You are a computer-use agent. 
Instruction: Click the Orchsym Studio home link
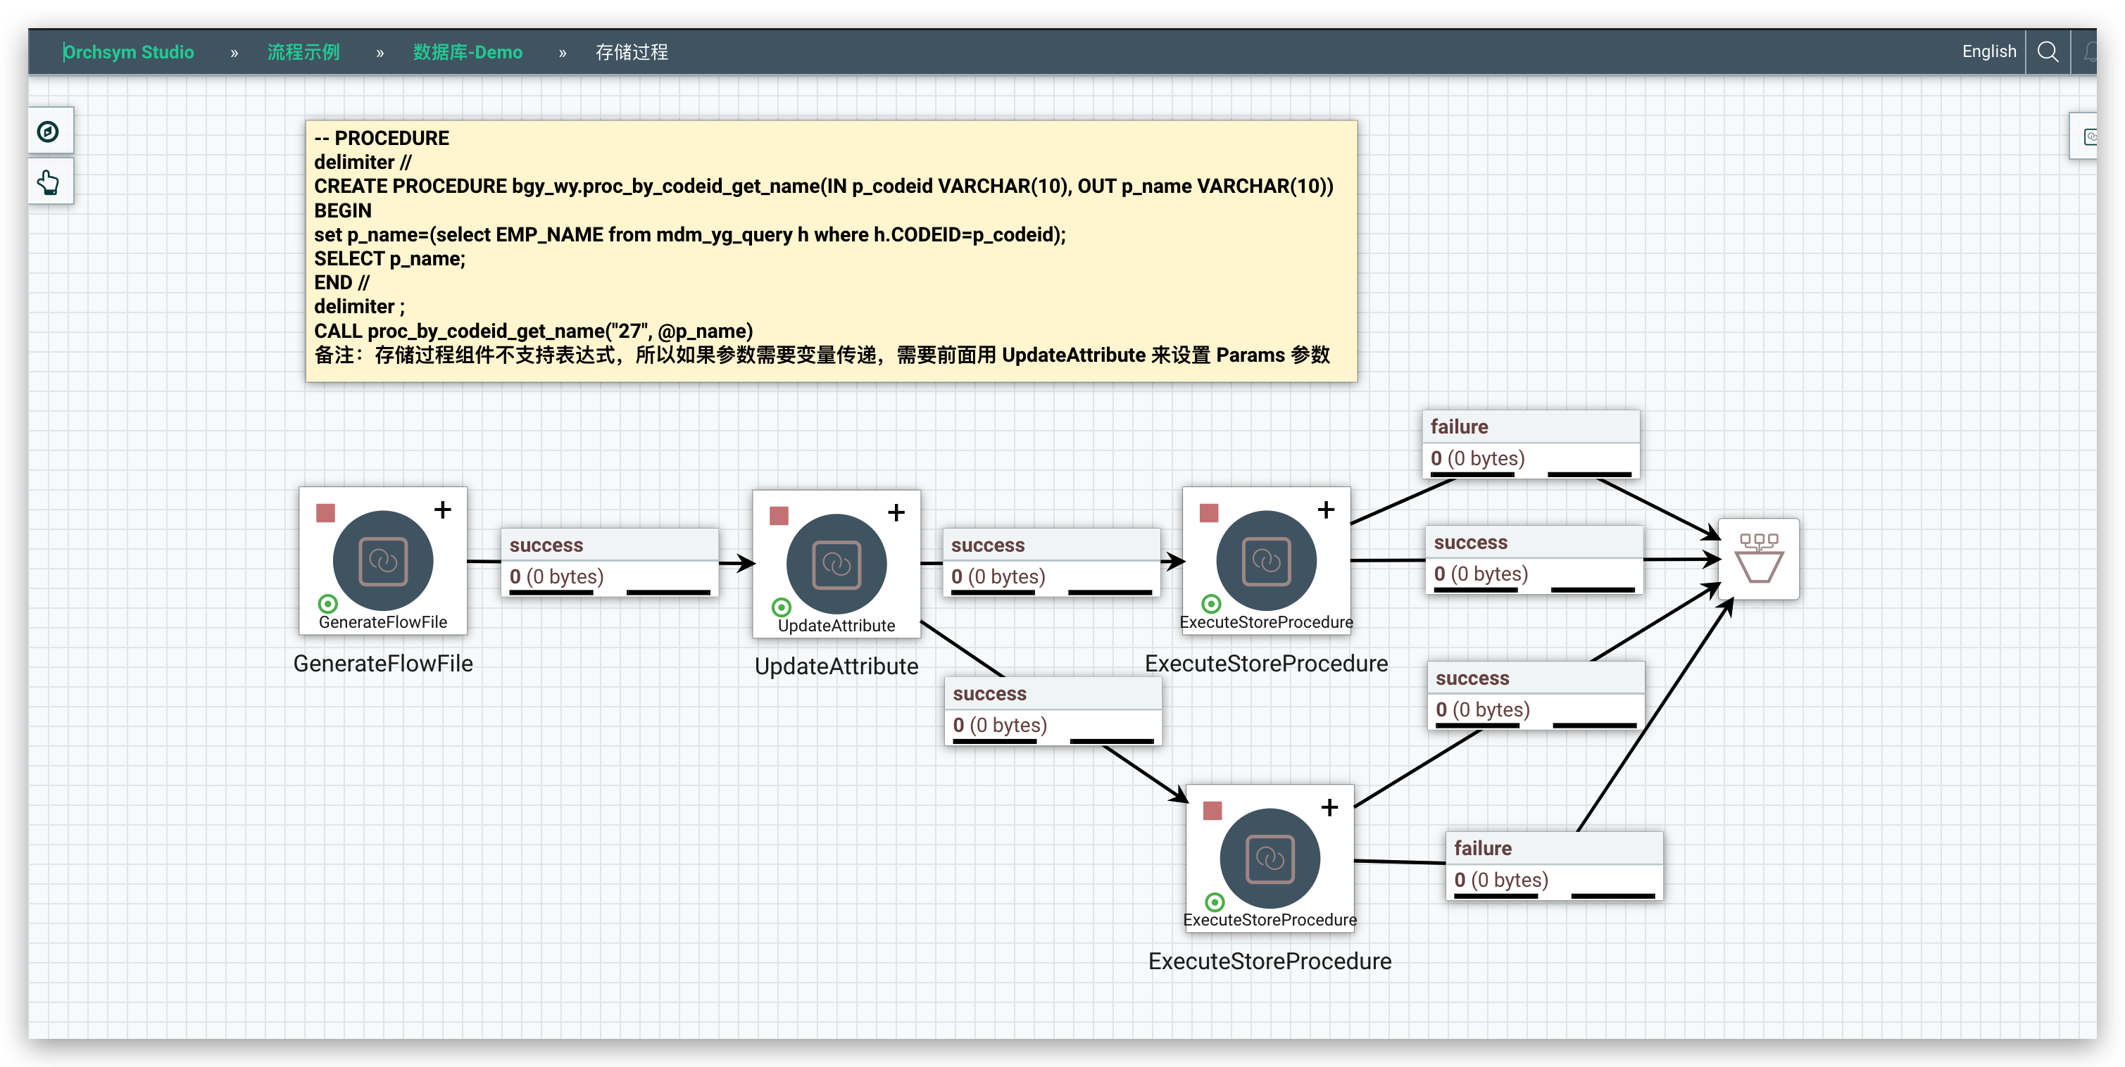pos(129,52)
